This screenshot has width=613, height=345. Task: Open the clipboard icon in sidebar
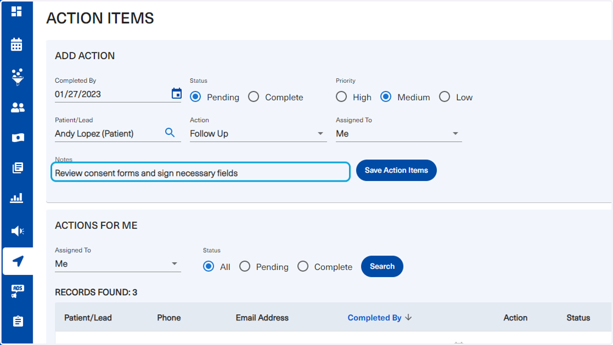coord(17,321)
